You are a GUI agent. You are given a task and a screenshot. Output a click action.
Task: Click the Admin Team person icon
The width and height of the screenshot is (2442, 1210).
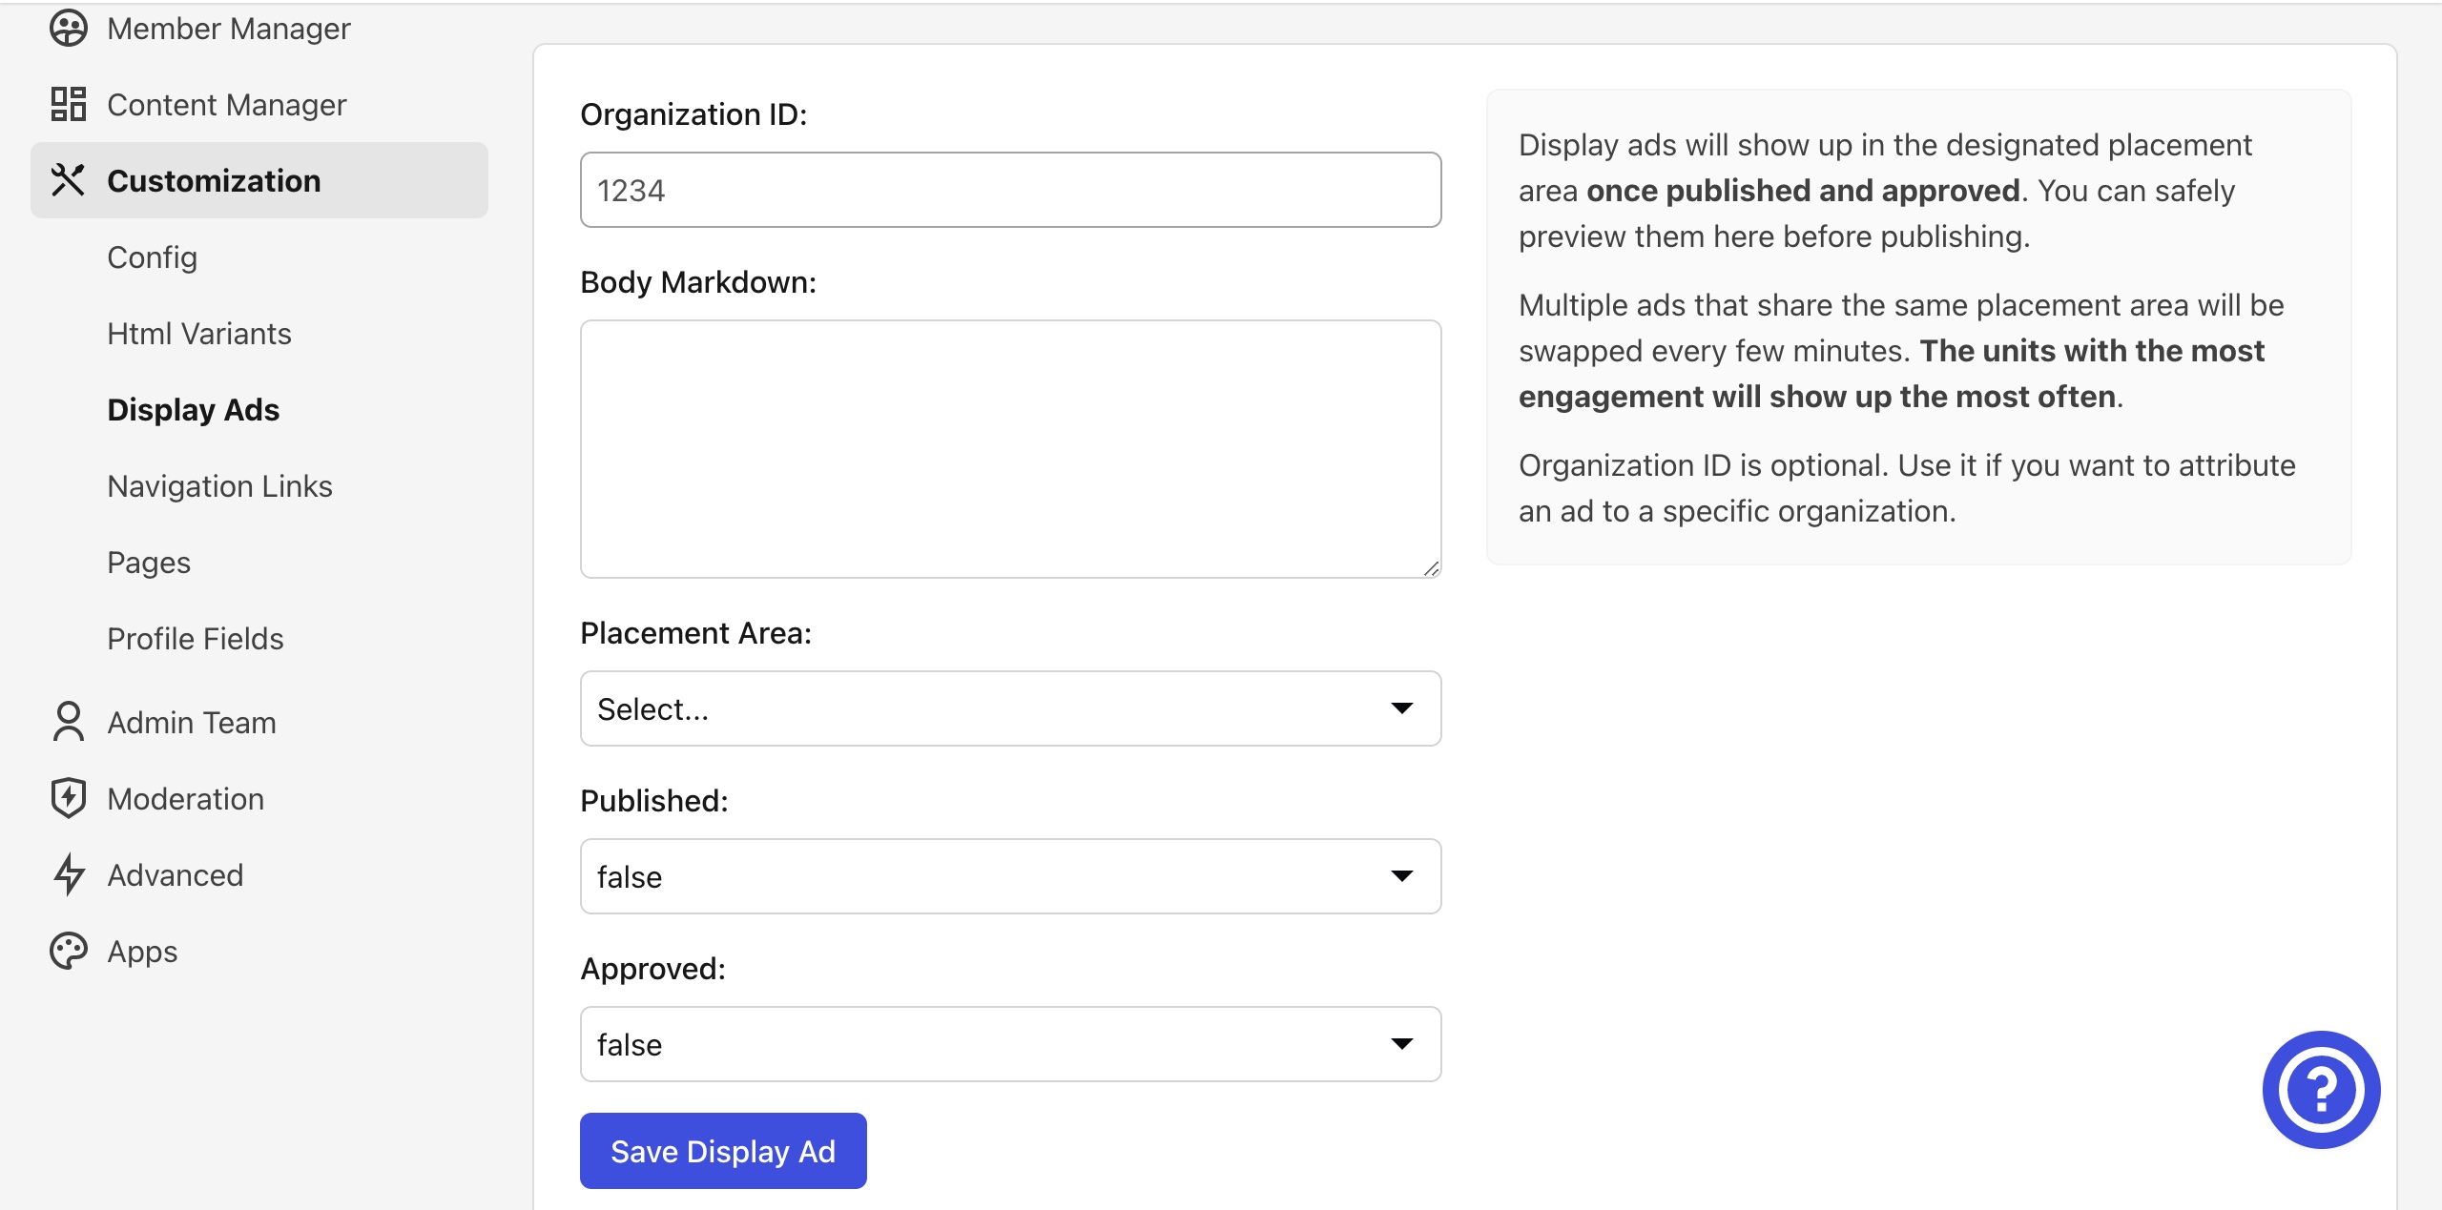[68, 722]
